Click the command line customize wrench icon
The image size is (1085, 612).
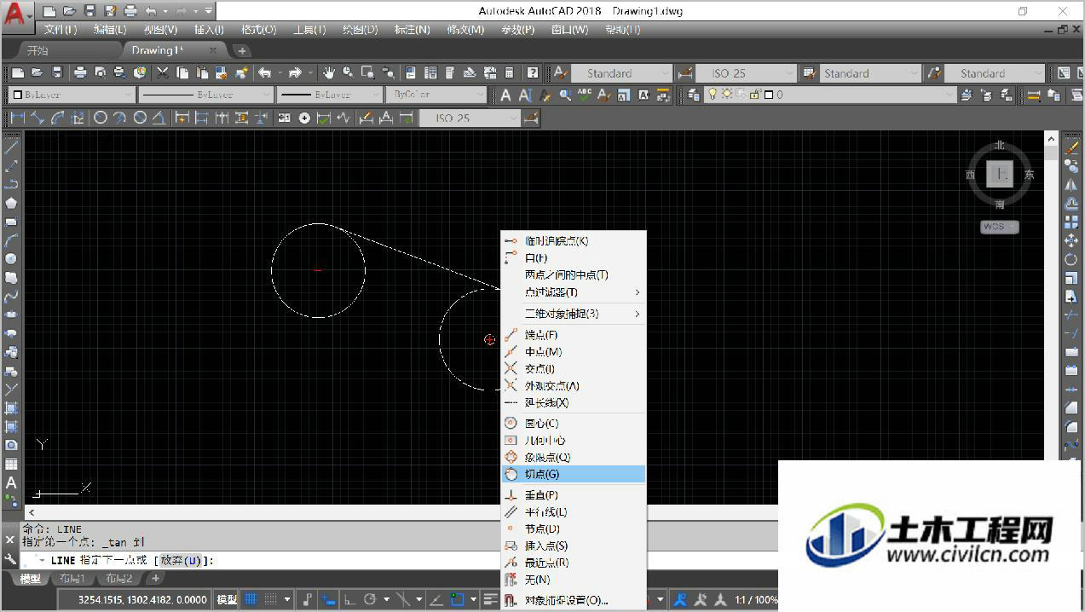pyautogui.click(x=10, y=559)
